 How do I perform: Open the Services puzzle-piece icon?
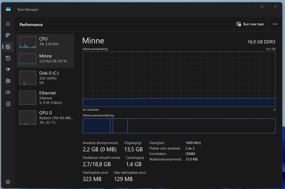click(x=8, y=104)
